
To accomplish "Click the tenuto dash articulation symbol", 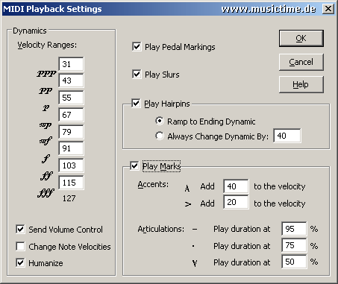I will (x=195, y=230).
